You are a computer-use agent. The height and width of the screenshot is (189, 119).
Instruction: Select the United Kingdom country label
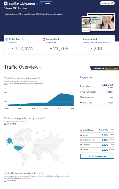click(x=89, y=140)
